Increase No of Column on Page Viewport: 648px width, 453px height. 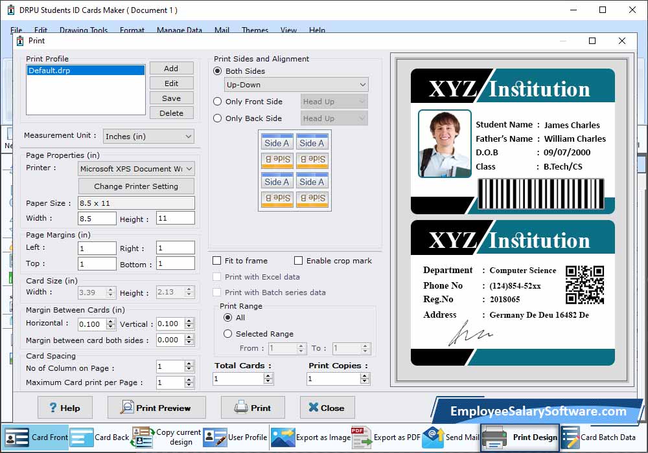(x=189, y=364)
